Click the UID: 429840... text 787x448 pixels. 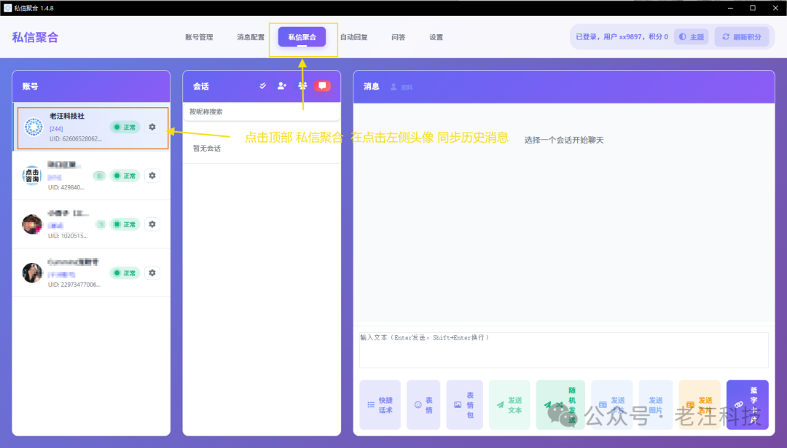(x=66, y=187)
